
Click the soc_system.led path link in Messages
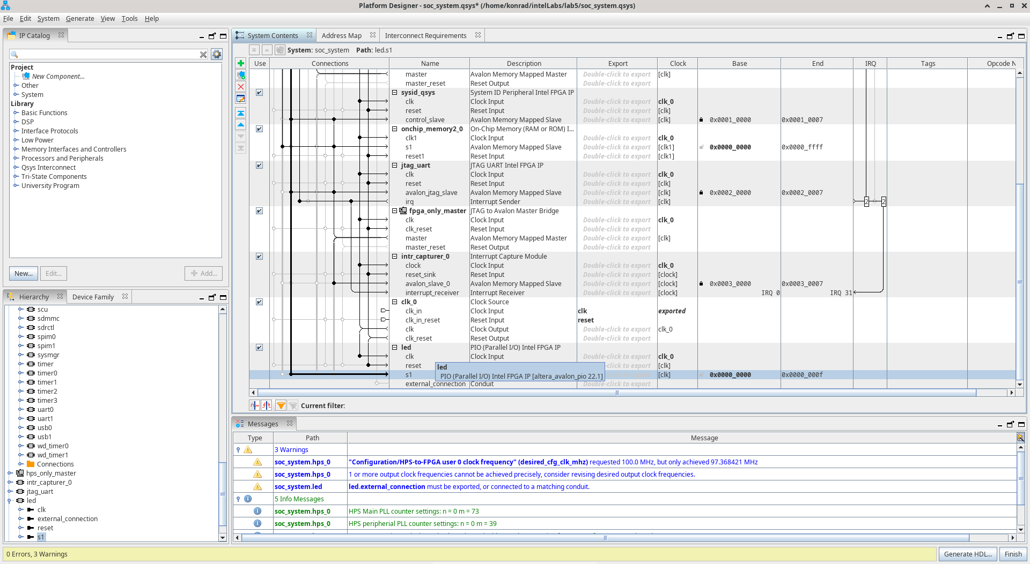[x=298, y=487]
